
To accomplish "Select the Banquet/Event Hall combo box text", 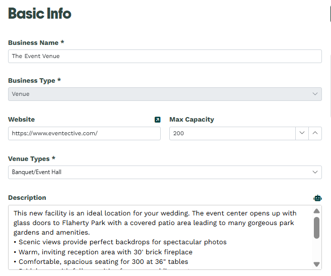I will 36,172.
